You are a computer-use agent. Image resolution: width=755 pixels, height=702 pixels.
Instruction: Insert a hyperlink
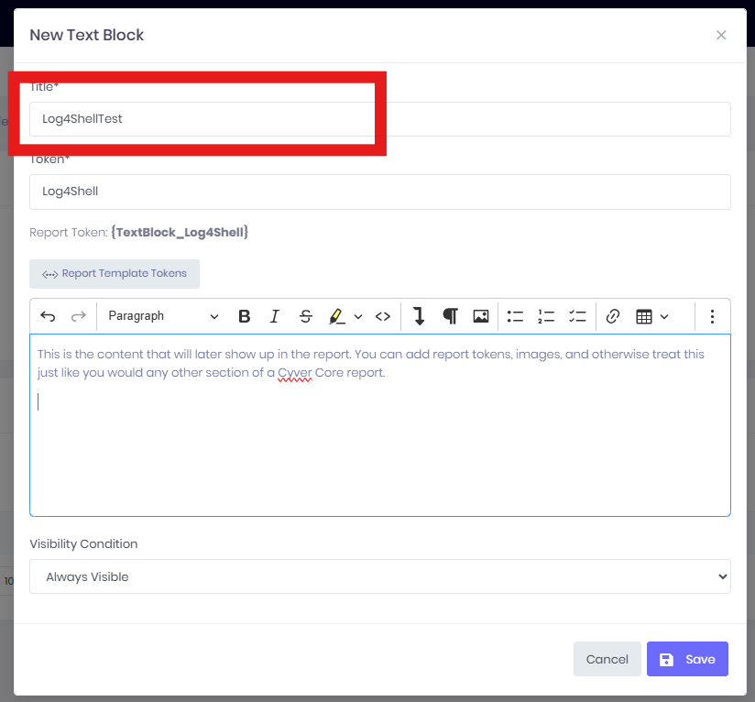[612, 316]
